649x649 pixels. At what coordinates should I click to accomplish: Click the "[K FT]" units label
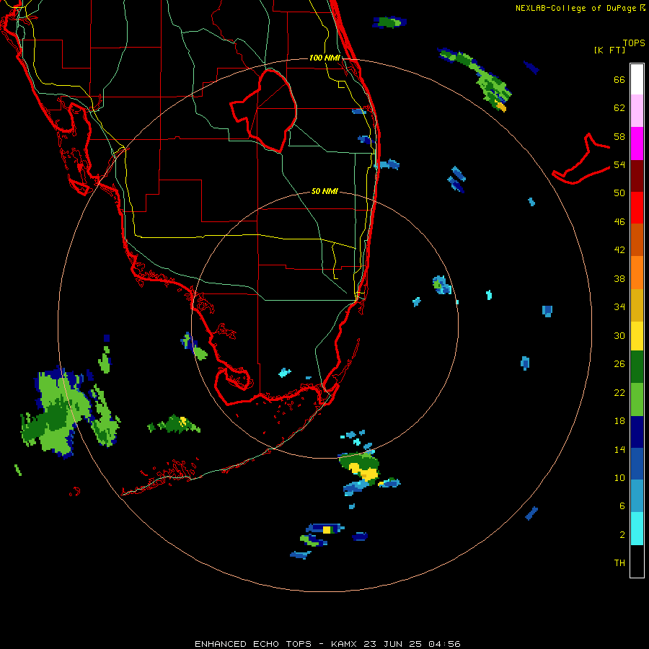(609, 50)
